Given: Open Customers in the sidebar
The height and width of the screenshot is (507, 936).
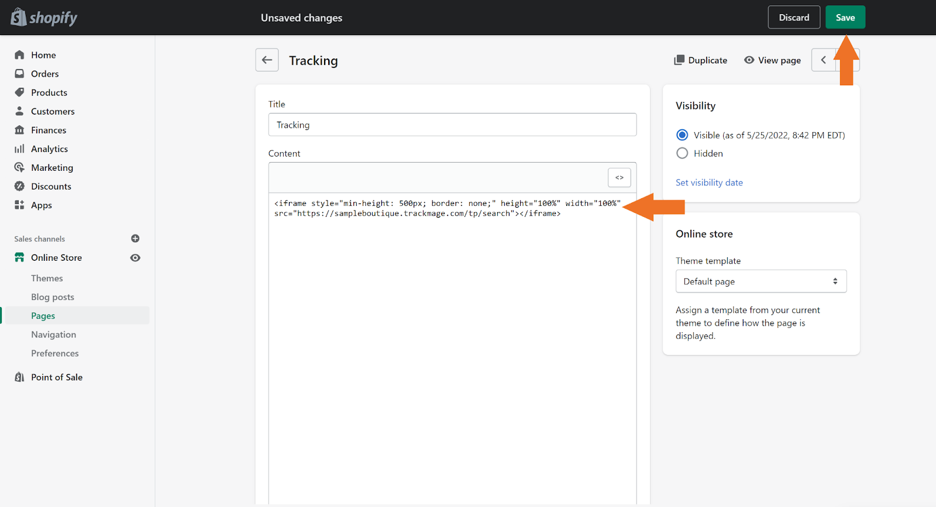Looking at the screenshot, I should pyautogui.click(x=53, y=111).
